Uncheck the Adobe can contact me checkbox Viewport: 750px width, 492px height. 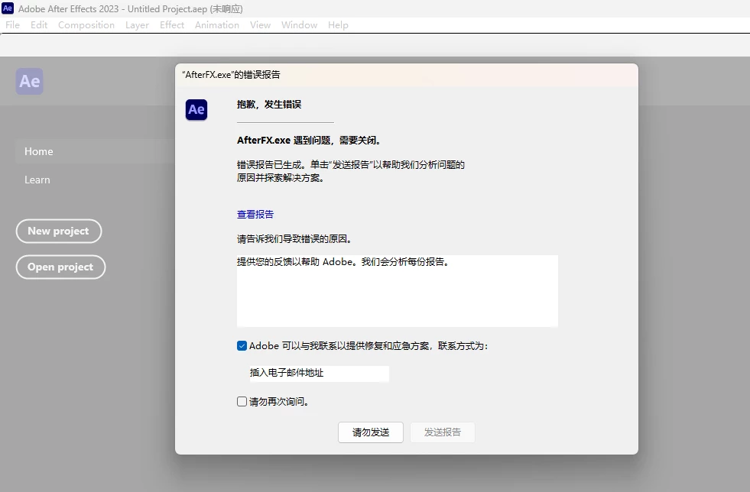[x=242, y=345]
